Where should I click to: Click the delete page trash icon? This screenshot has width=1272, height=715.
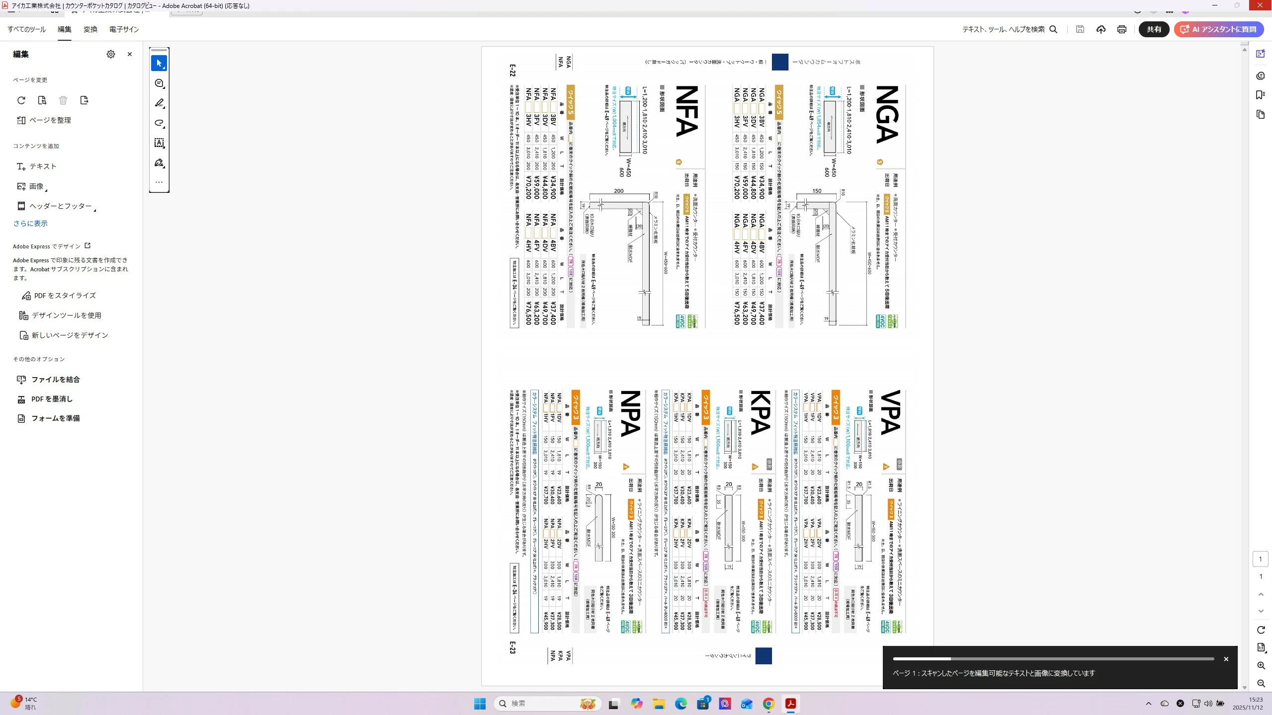click(x=63, y=100)
